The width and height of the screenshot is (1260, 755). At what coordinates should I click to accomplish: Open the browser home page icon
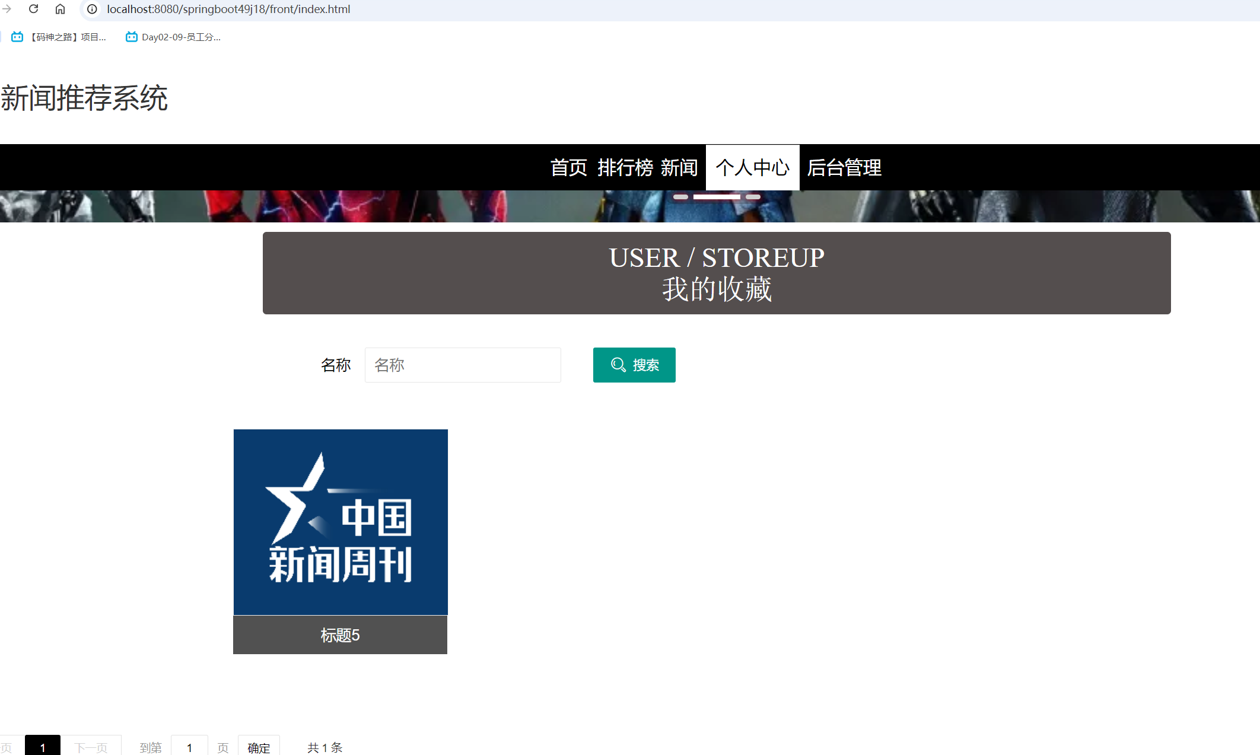point(60,9)
